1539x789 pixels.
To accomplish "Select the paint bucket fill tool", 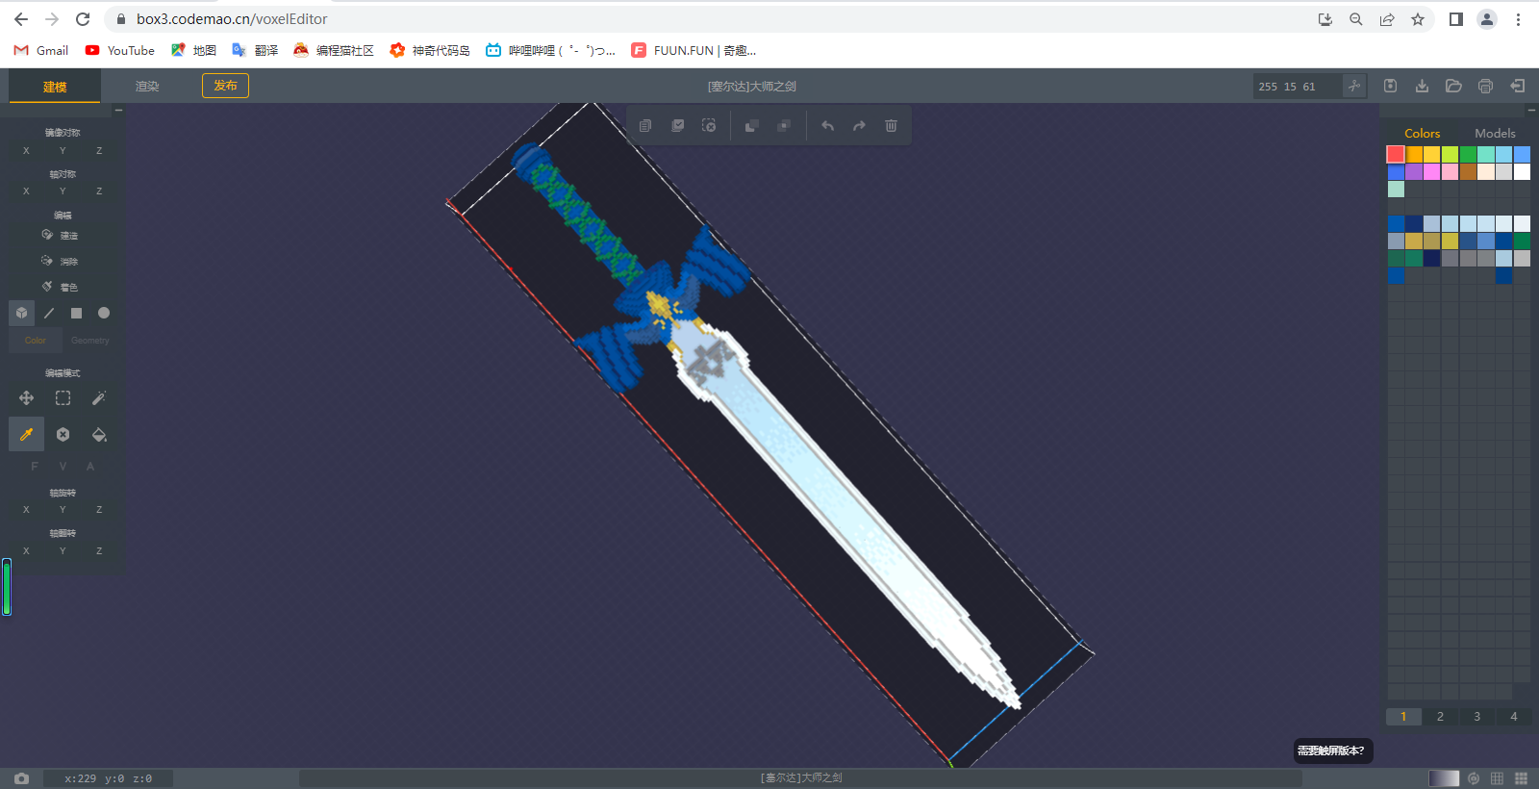I will [99, 435].
